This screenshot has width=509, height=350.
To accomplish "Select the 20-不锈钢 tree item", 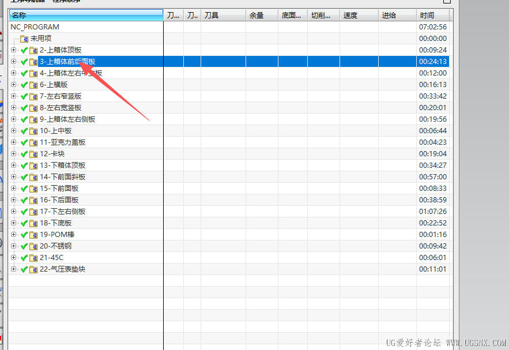I will (56, 246).
